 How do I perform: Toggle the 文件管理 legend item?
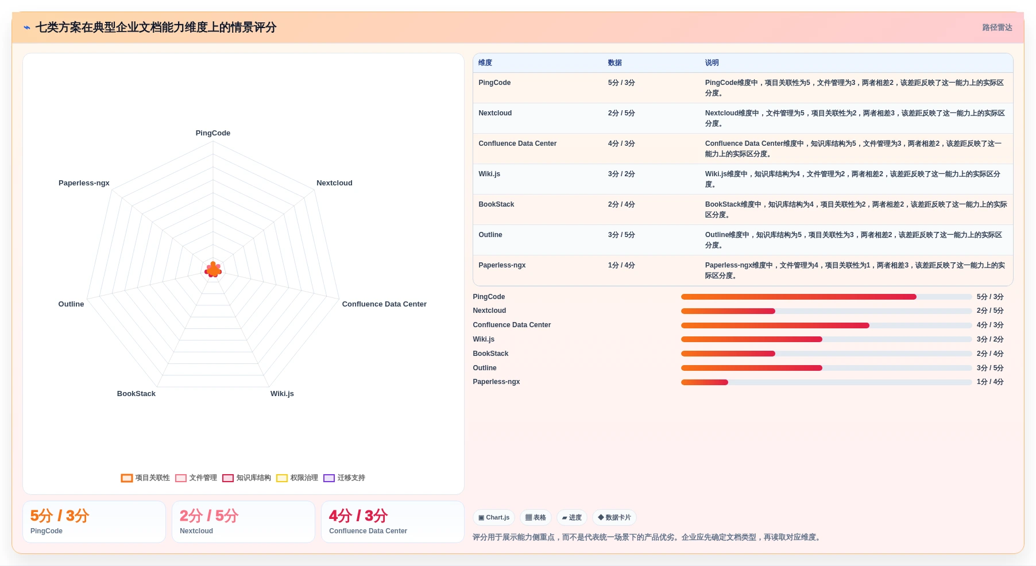196,478
